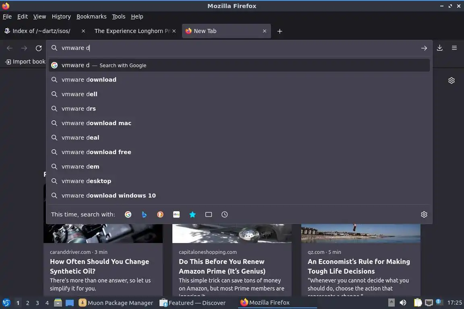Click the 17:25 clock in the taskbar

454,303
